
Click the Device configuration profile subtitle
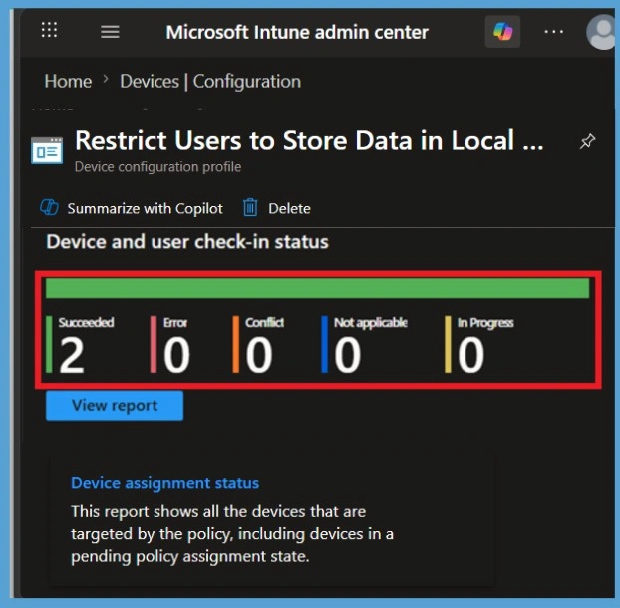pyautogui.click(x=157, y=167)
